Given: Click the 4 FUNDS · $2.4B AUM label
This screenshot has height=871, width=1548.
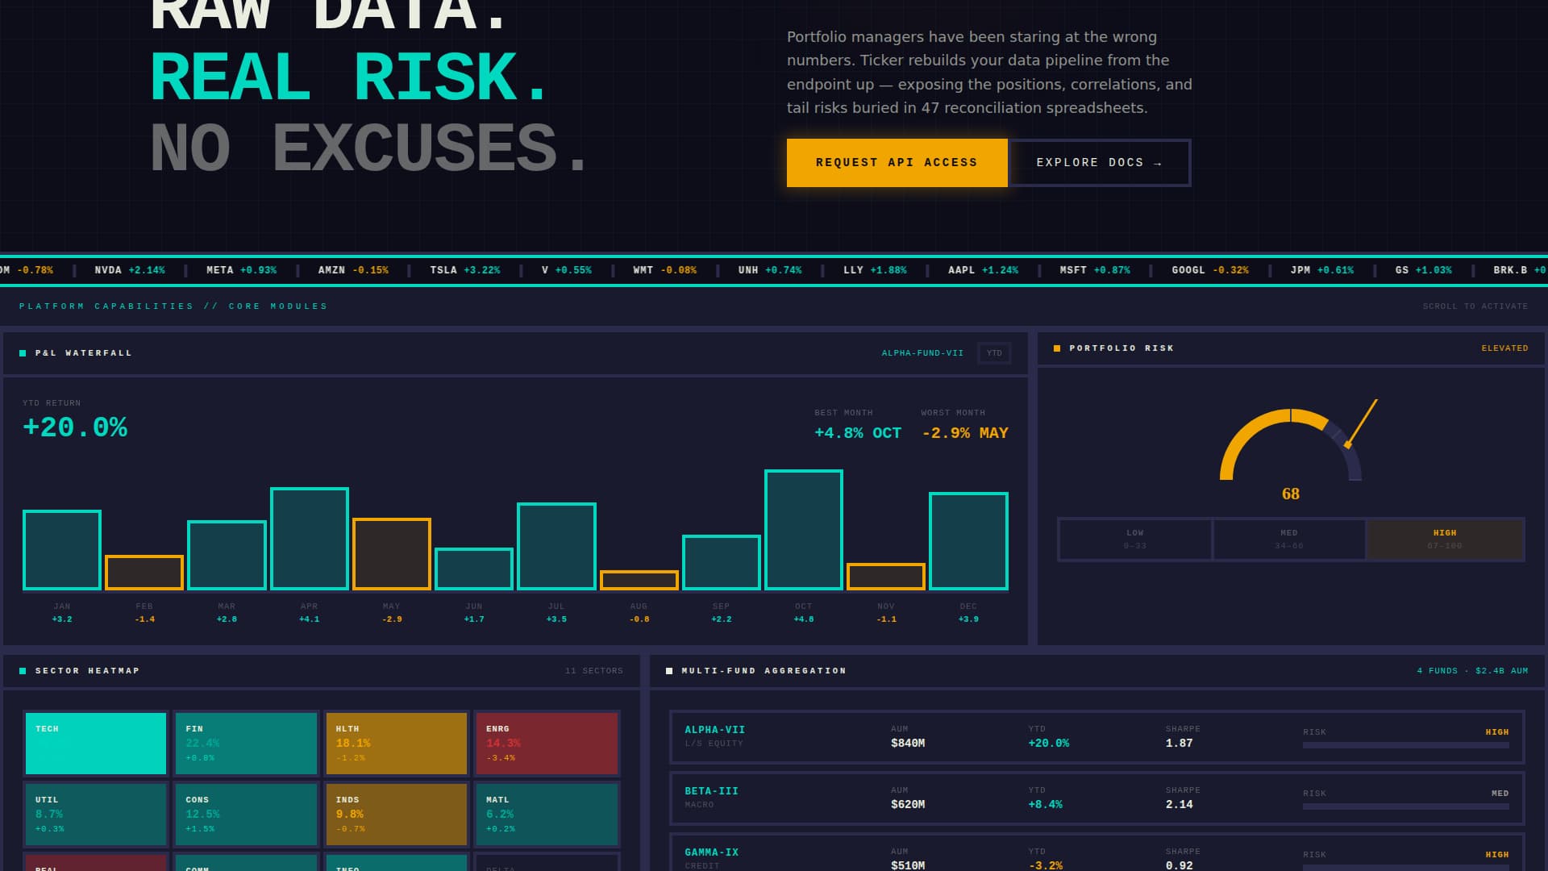Looking at the screenshot, I should (x=1472, y=671).
